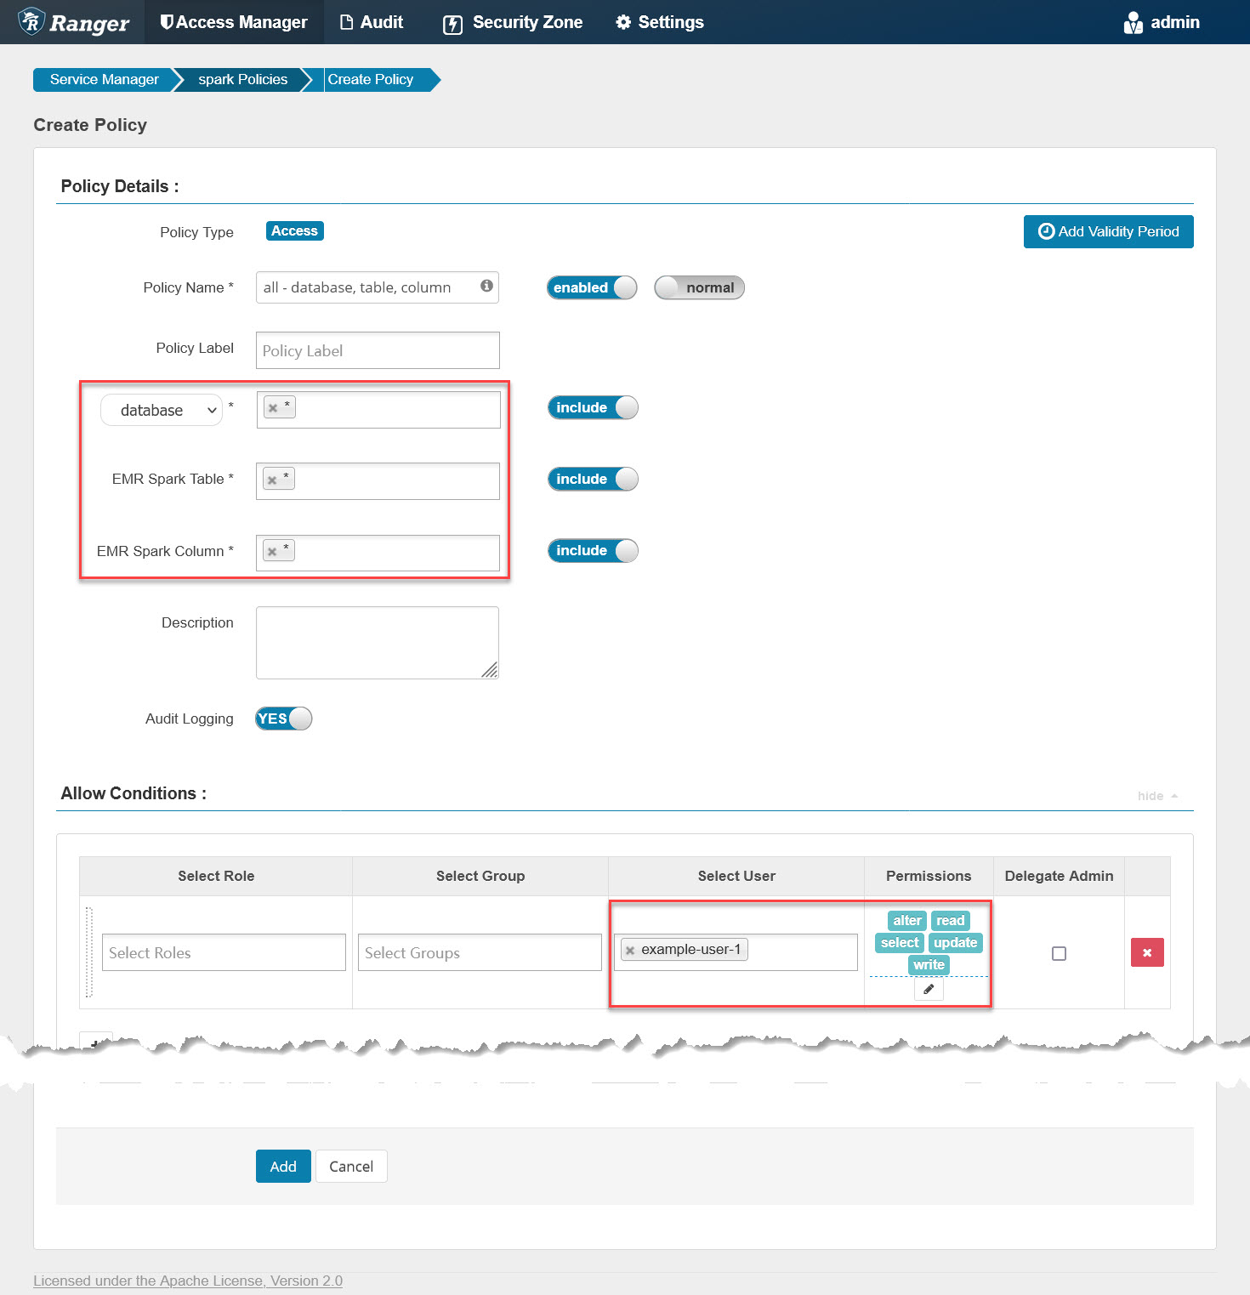Open the admin account menu
Image resolution: width=1250 pixels, height=1295 pixels.
click(x=1162, y=22)
